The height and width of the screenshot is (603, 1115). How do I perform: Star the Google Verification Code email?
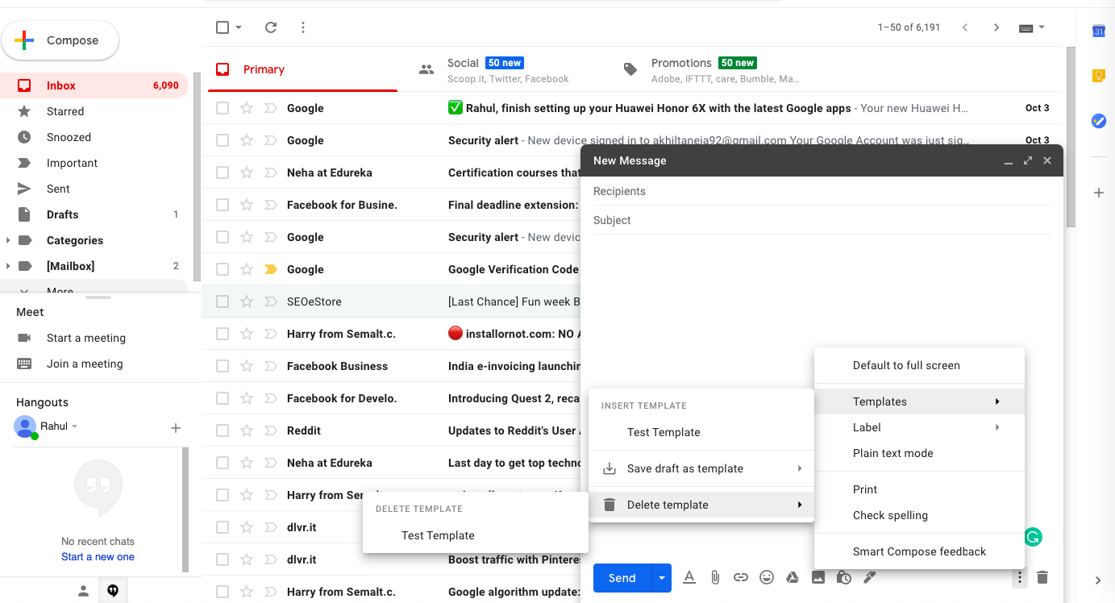tap(246, 268)
